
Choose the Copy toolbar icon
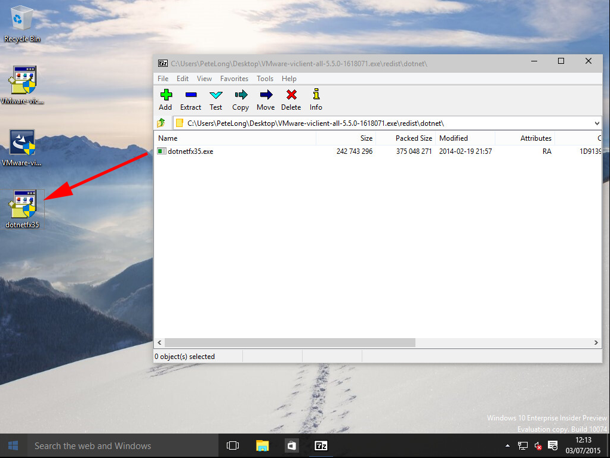coord(241,94)
